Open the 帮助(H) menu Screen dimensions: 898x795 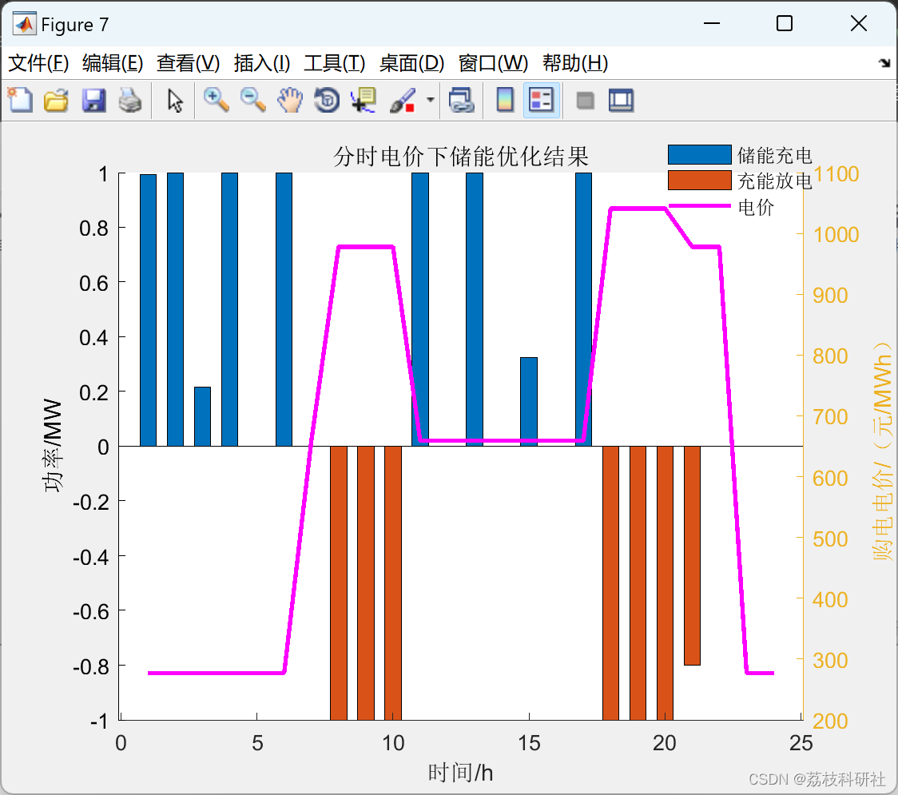pos(575,63)
